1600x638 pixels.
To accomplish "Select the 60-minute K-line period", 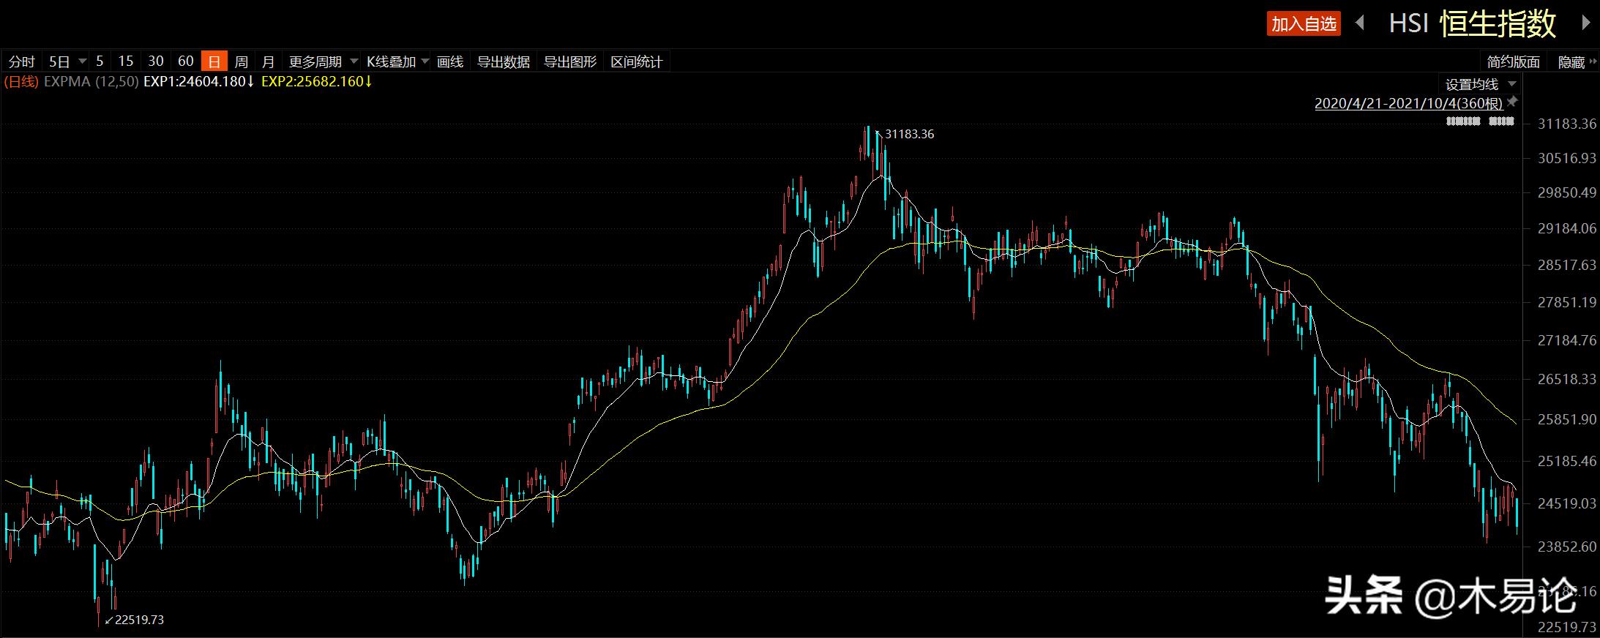I will click(186, 61).
